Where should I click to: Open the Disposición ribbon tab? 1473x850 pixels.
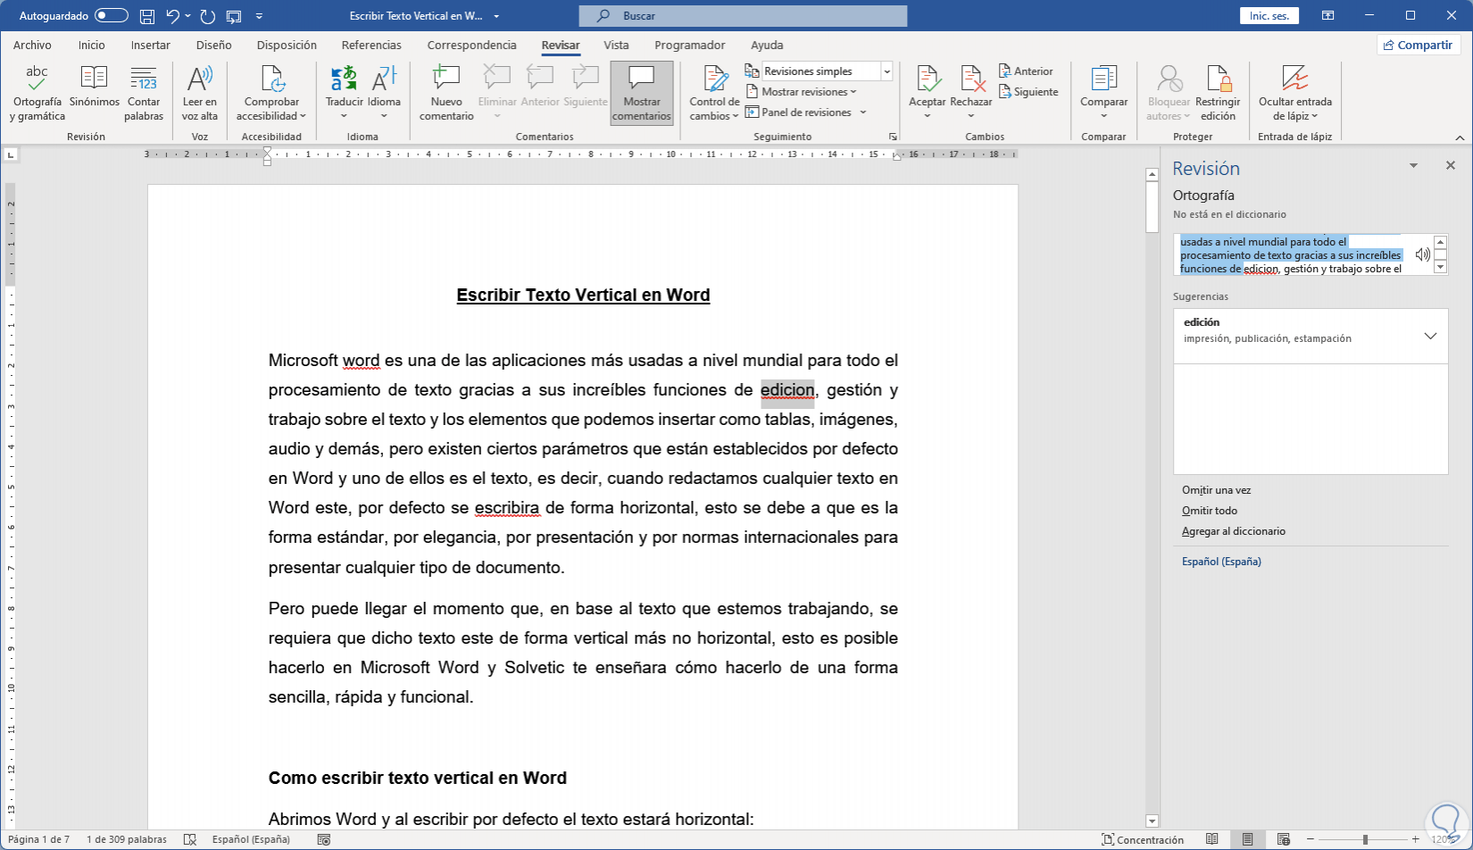click(x=287, y=45)
